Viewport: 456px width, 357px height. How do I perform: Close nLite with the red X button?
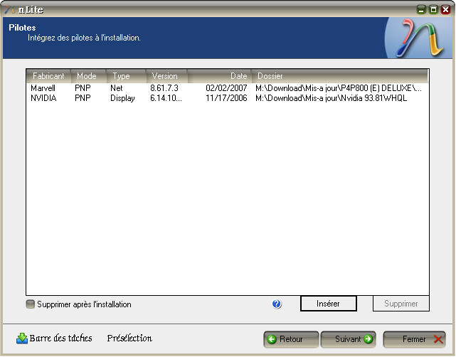445,9
